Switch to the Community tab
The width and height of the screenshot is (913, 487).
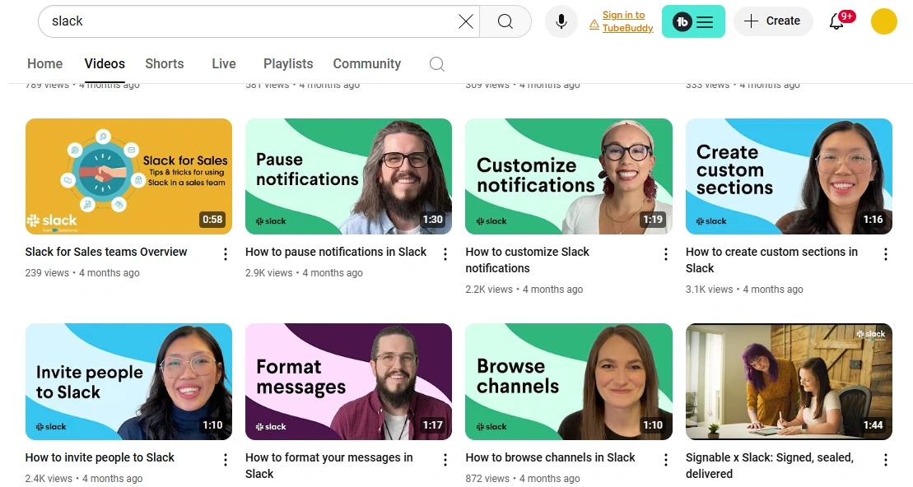(367, 64)
